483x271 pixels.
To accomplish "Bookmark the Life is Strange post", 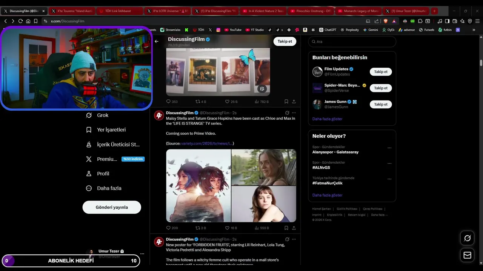I will [286, 228].
